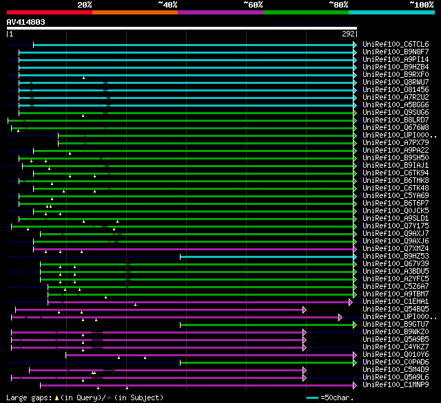The image size is (441, 403).
Task: Select the UniRef100_B9IAJ1 label
Action: tap(396, 166)
